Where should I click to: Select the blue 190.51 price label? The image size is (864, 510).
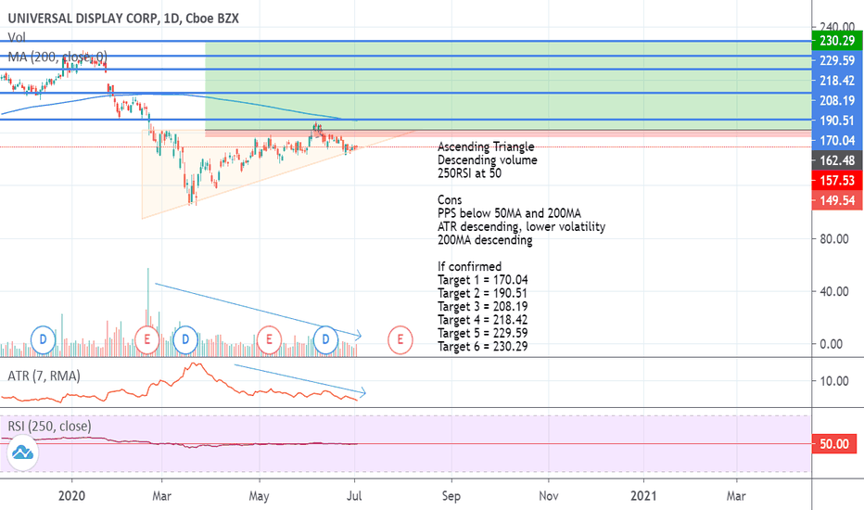click(x=837, y=121)
